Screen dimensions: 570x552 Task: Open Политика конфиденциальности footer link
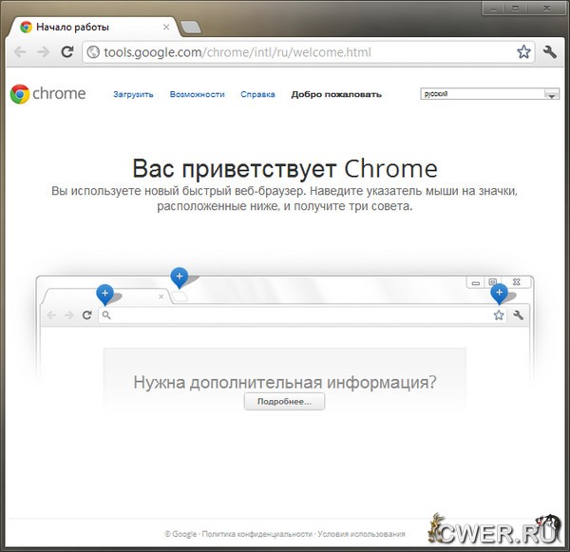pos(256,534)
